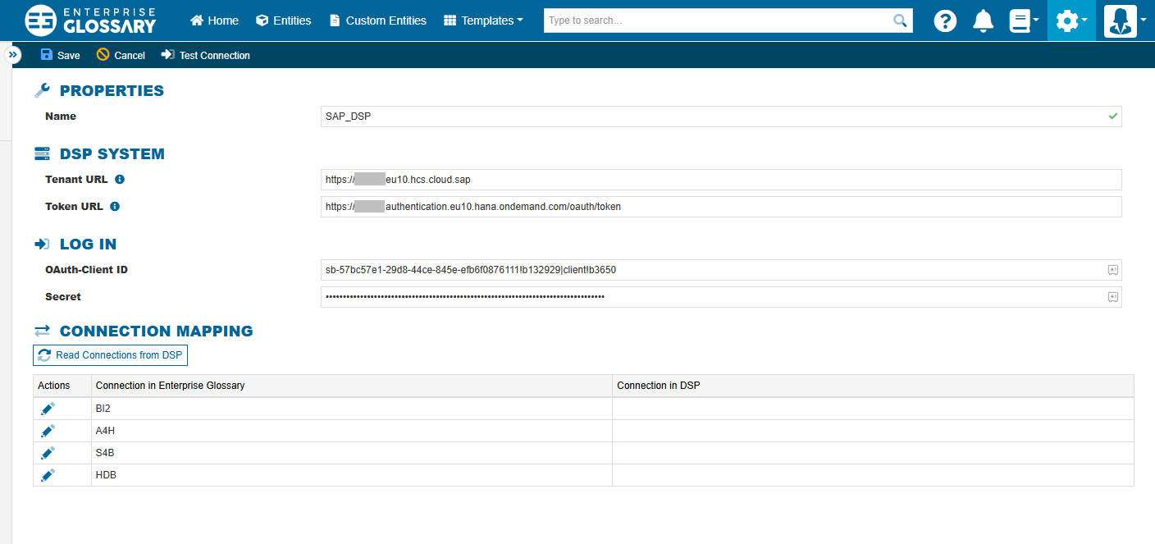The width and height of the screenshot is (1155, 544).
Task: Open the Home page
Action: tap(214, 21)
